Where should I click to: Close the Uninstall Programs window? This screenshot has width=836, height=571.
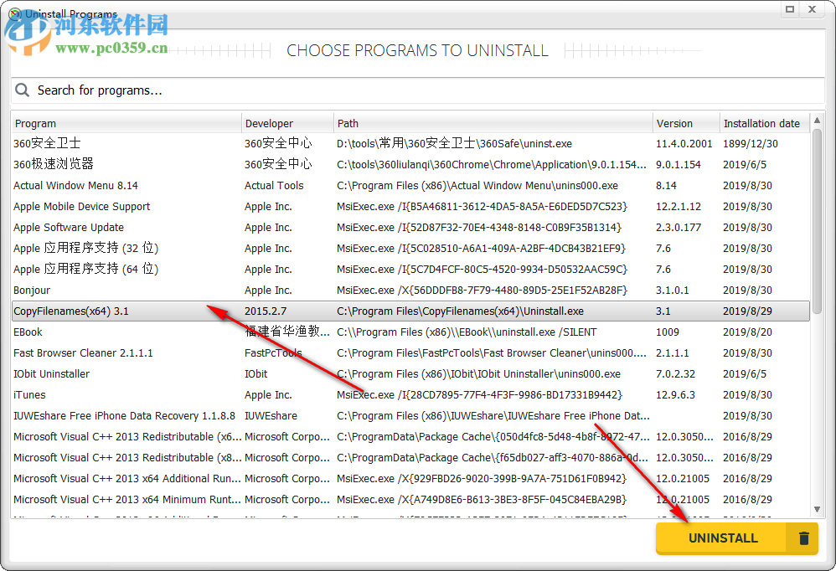pos(812,9)
